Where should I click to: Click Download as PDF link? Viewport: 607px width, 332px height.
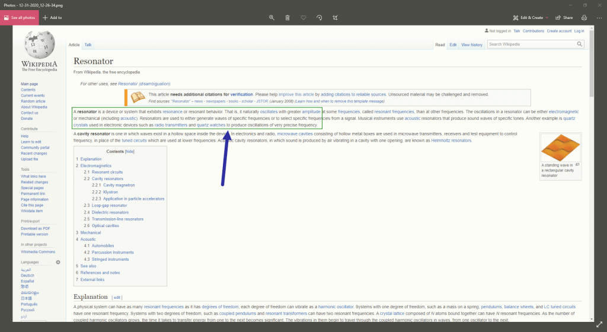(x=35, y=229)
